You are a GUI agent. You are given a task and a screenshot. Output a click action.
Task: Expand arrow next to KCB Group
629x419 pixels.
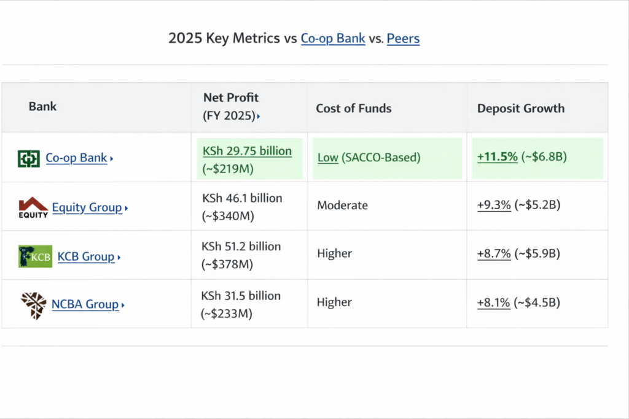click(119, 258)
